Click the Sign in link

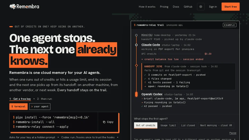tap(213, 7)
